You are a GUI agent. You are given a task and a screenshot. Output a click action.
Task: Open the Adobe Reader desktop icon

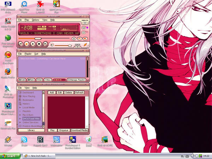[8, 24]
